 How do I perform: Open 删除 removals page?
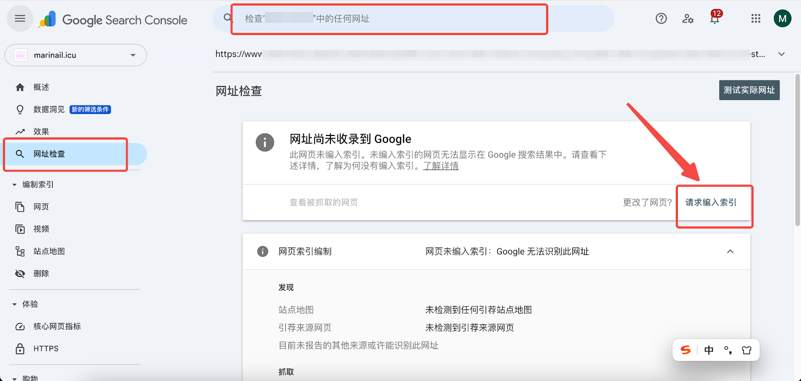(41, 273)
